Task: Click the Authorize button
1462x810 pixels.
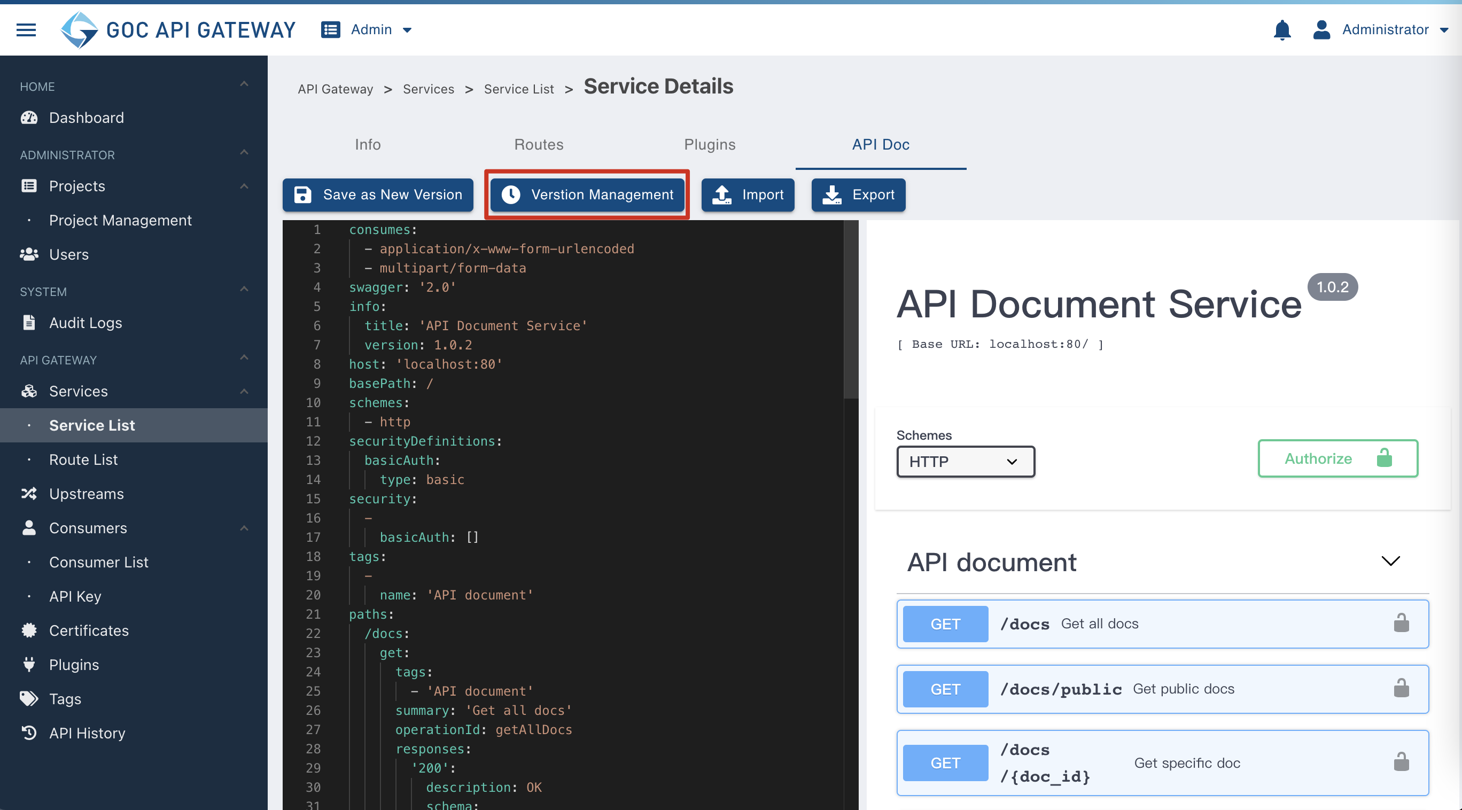Action: 1337,458
